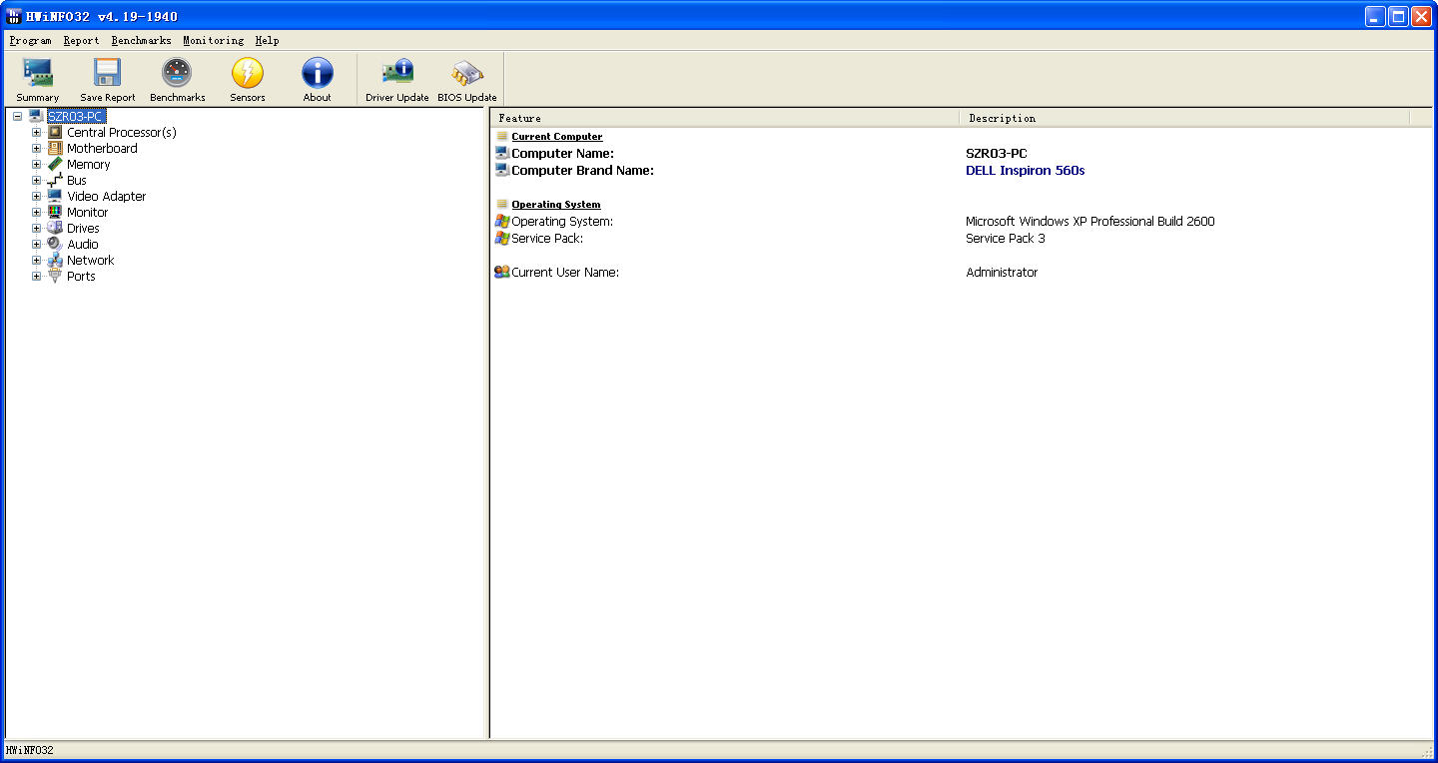Open the Program menu
This screenshot has width=1438, height=763.
30,41
